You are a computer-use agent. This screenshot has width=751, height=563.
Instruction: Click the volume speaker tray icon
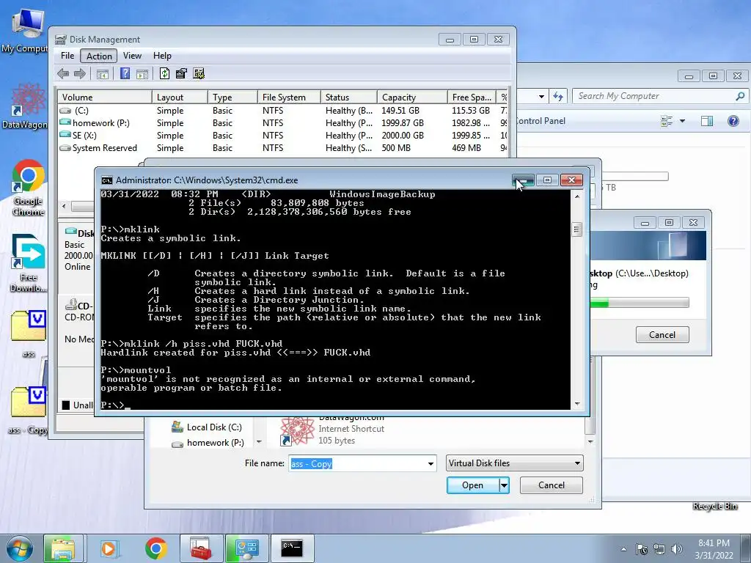[677, 549]
